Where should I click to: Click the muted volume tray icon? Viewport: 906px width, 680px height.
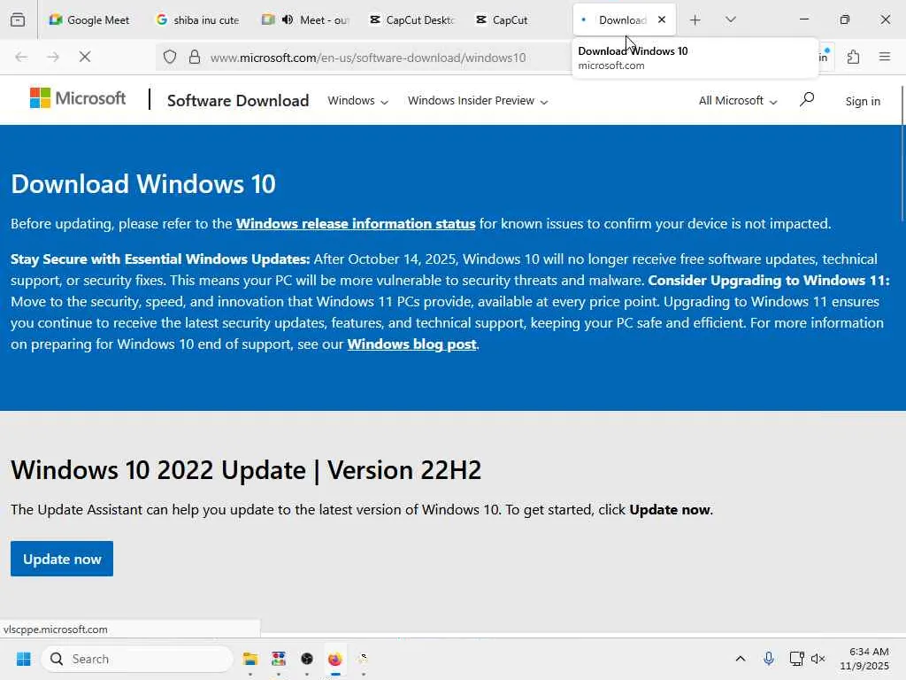coord(818,659)
